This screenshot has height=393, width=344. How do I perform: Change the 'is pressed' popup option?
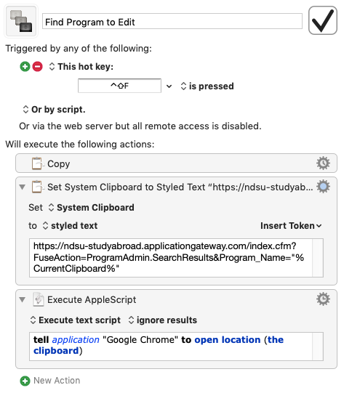pos(207,86)
